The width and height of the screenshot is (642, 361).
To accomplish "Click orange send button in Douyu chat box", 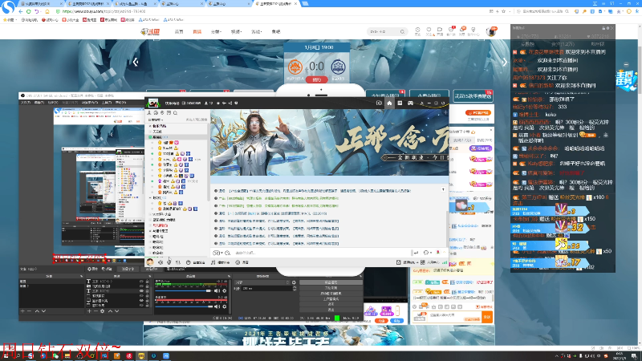I will click(x=487, y=317).
